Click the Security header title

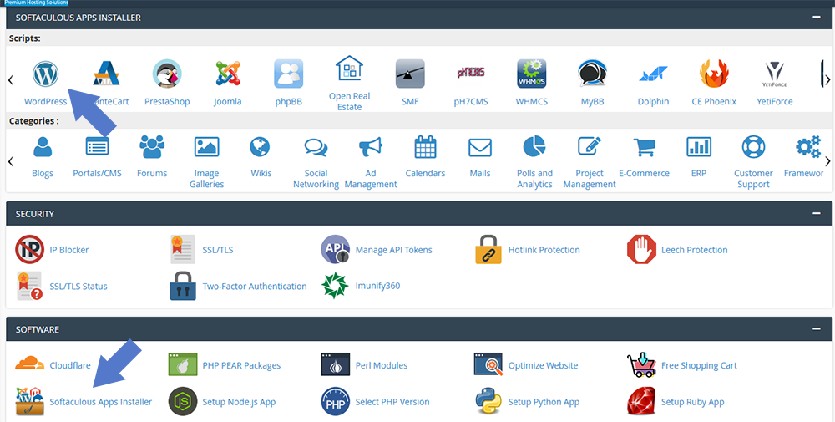[34, 214]
